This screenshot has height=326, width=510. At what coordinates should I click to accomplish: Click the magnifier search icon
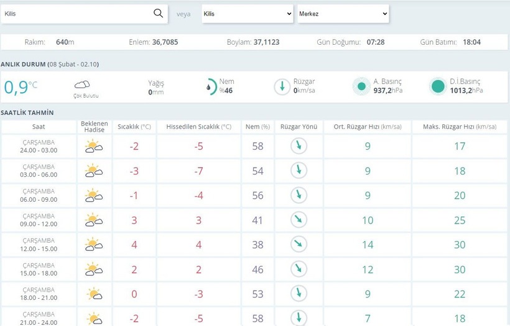[158, 13]
